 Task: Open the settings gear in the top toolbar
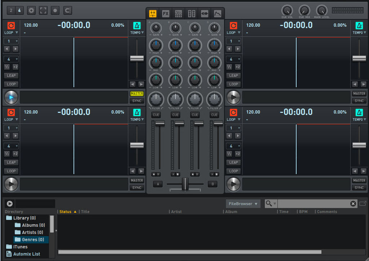(x=31, y=10)
